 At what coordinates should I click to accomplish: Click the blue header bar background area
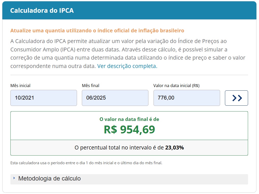(165, 10)
